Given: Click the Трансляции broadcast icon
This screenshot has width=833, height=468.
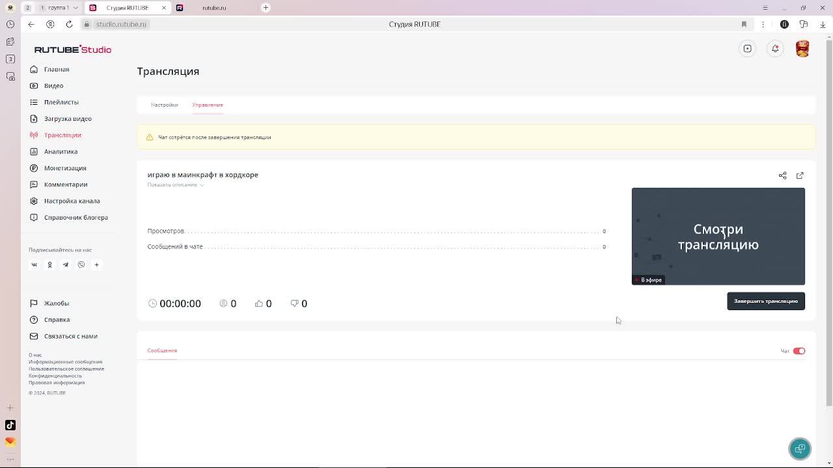Looking at the screenshot, I should point(34,135).
